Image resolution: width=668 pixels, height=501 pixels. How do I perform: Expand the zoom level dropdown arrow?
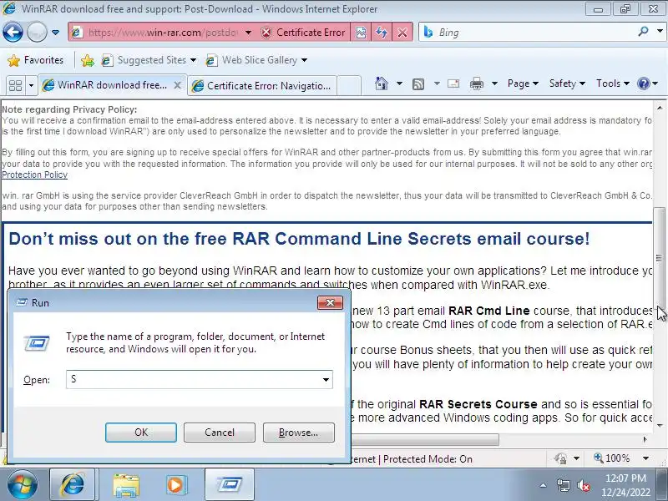tap(645, 458)
